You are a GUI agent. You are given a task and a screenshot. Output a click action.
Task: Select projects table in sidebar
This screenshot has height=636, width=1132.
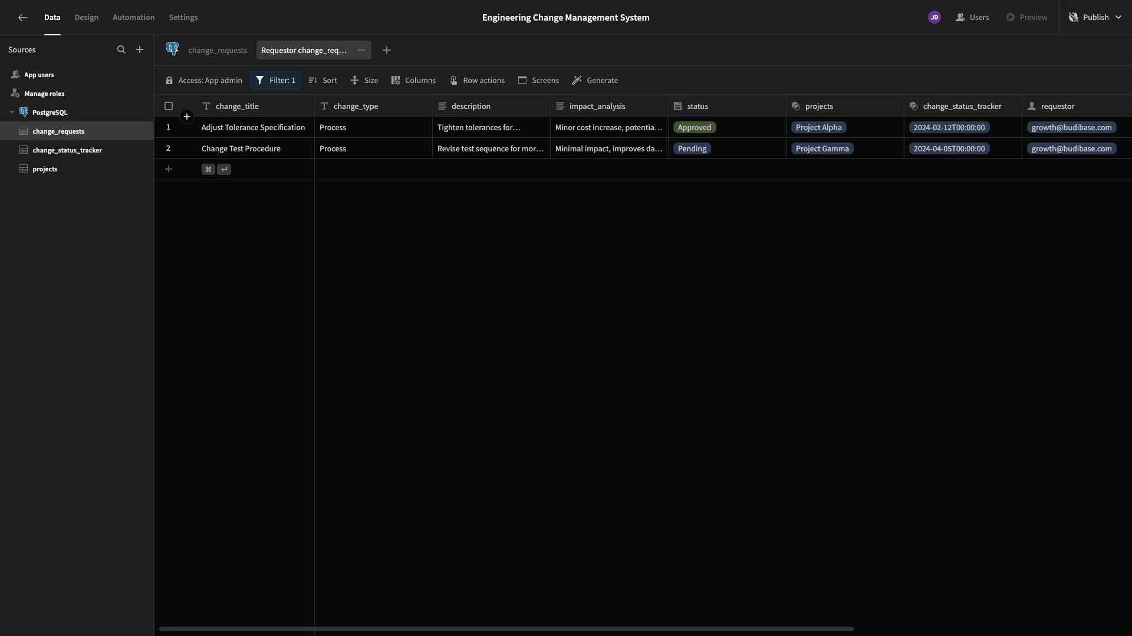click(77, 169)
